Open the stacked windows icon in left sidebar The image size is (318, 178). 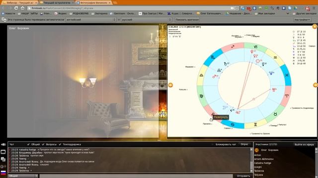tap(3, 159)
